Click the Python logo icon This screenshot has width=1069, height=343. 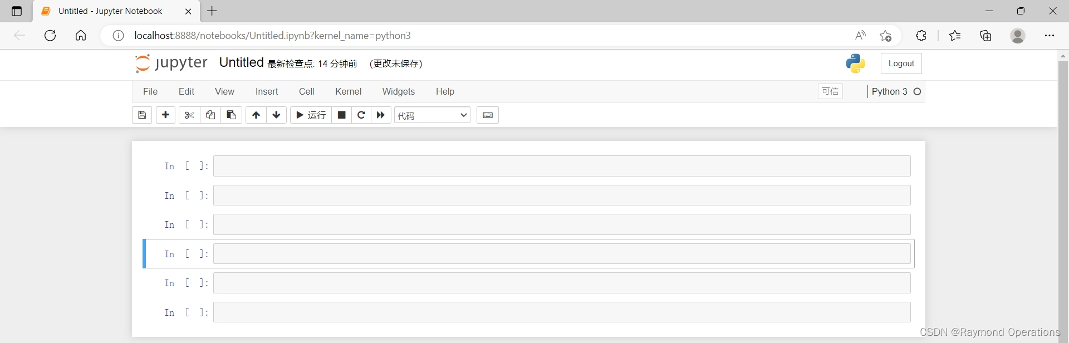[856, 63]
